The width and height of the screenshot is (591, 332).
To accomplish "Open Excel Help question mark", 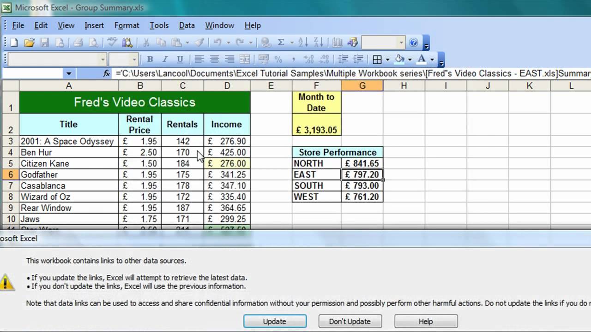I will coord(414,43).
